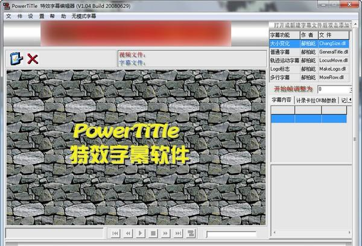Open the 帮助 menu

point(58,16)
